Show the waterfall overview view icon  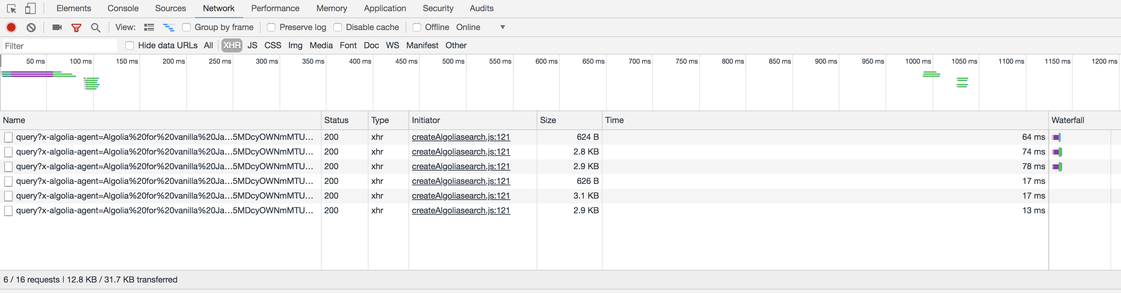[x=169, y=27]
